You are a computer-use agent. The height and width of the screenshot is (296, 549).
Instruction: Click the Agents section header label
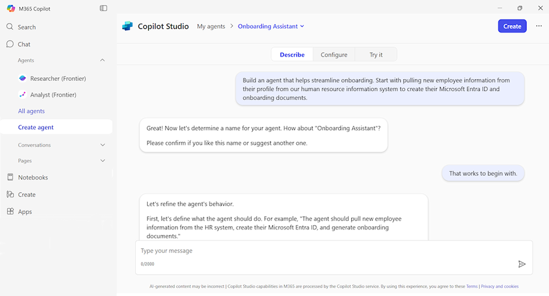pyautogui.click(x=26, y=60)
